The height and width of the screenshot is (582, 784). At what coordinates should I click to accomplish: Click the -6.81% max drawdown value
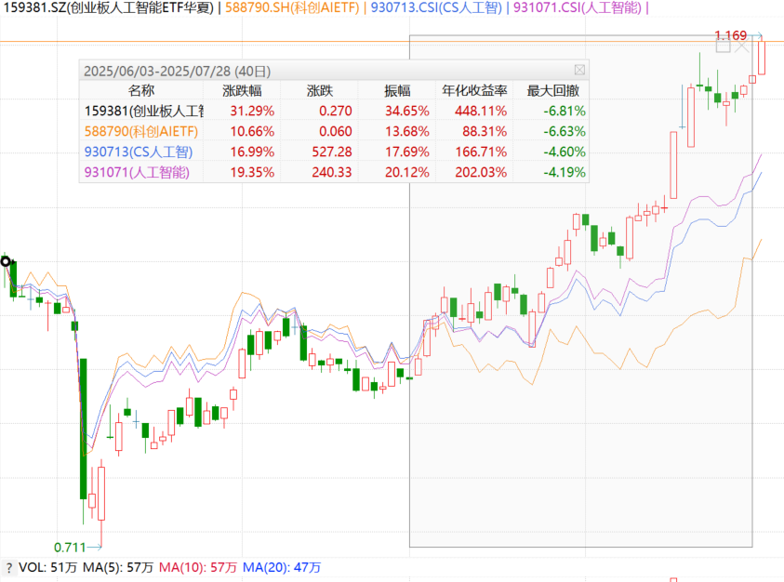coord(565,111)
